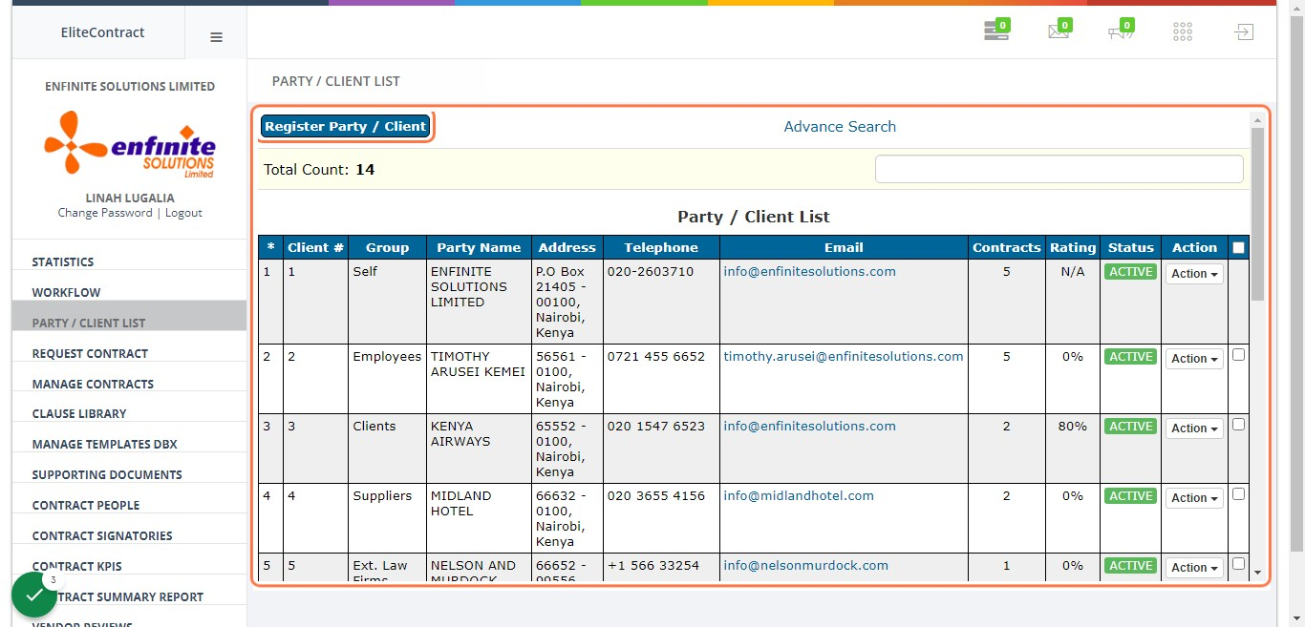Tick the checkbox for Midland Hotel row
This screenshot has height=627, width=1305.
pyautogui.click(x=1238, y=493)
